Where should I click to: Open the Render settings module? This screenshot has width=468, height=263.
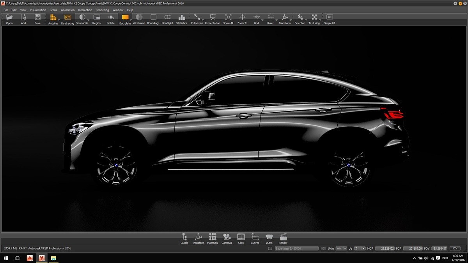point(283,238)
